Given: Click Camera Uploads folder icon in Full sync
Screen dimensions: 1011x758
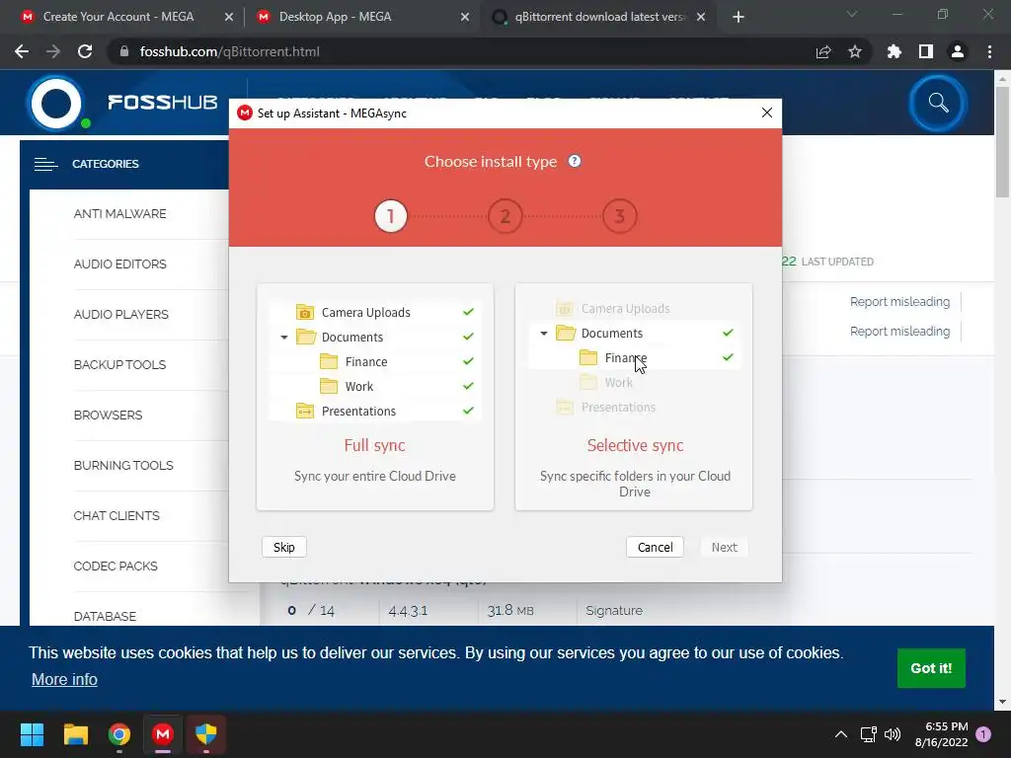Looking at the screenshot, I should coord(305,312).
